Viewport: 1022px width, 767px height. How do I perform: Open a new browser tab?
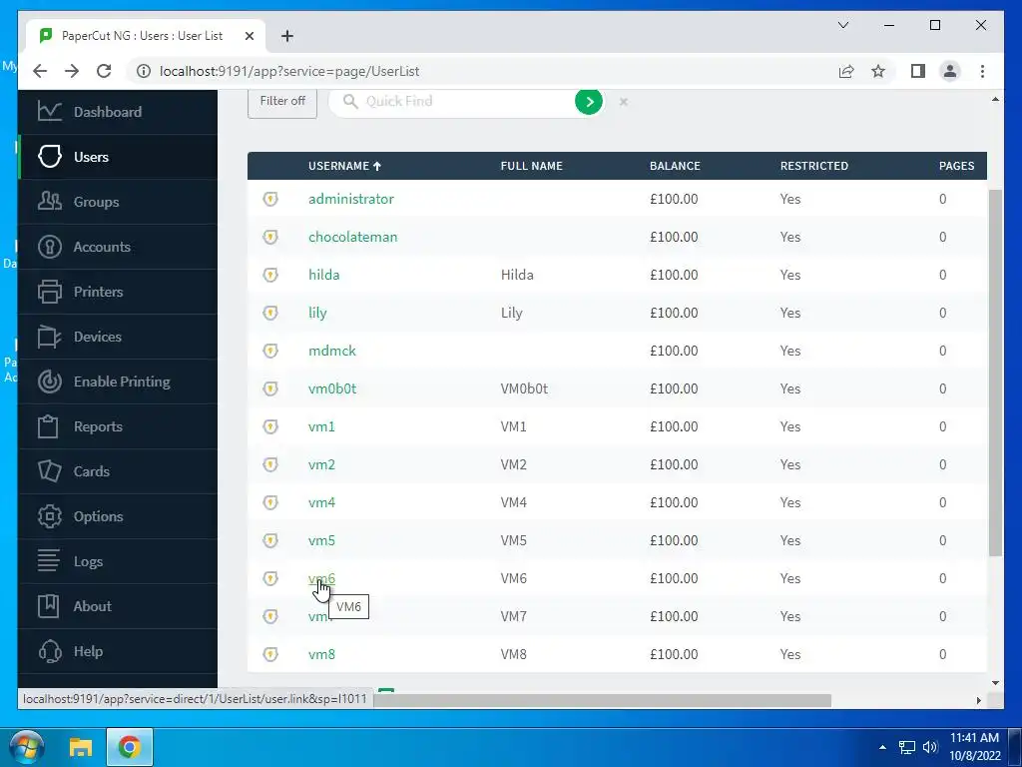[286, 36]
